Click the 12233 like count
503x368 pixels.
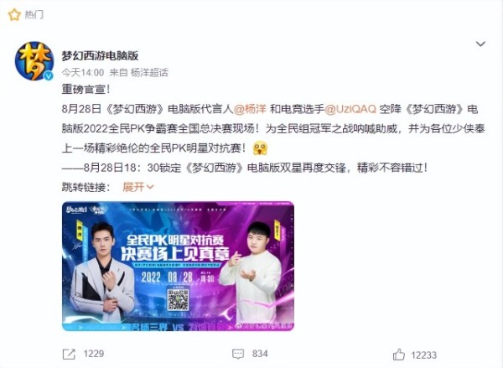click(x=423, y=355)
